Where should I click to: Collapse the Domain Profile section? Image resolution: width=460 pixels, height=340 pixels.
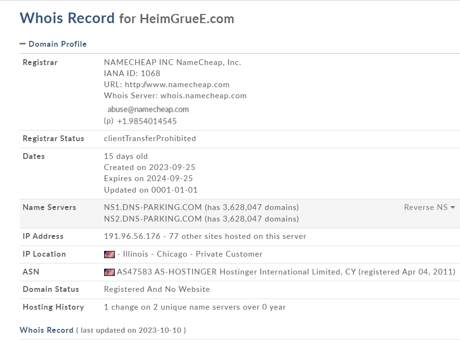[53, 44]
